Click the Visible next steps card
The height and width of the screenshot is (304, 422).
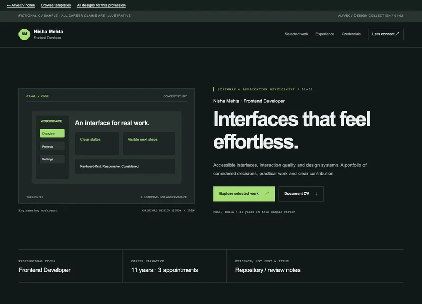click(149, 144)
